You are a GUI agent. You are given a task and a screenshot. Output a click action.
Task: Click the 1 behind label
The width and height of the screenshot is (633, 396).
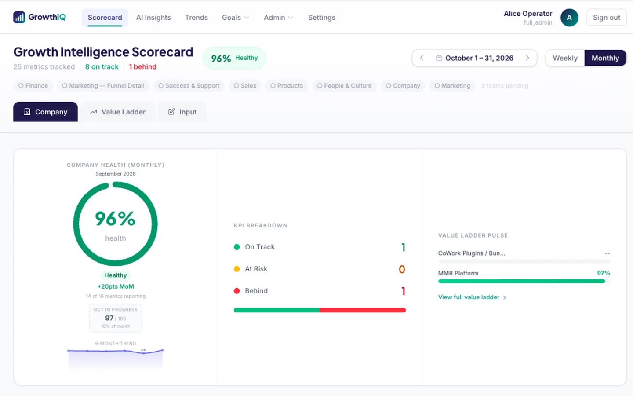click(x=142, y=67)
